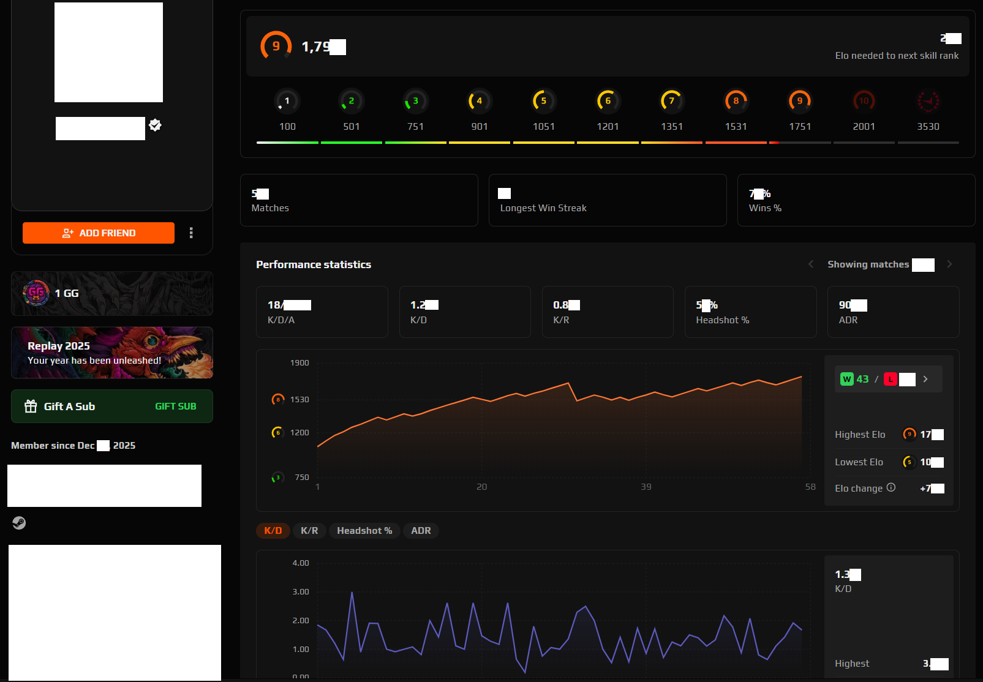Switch to the ADR chart tab
This screenshot has width=983, height=682.
click(x=421, y=531)
